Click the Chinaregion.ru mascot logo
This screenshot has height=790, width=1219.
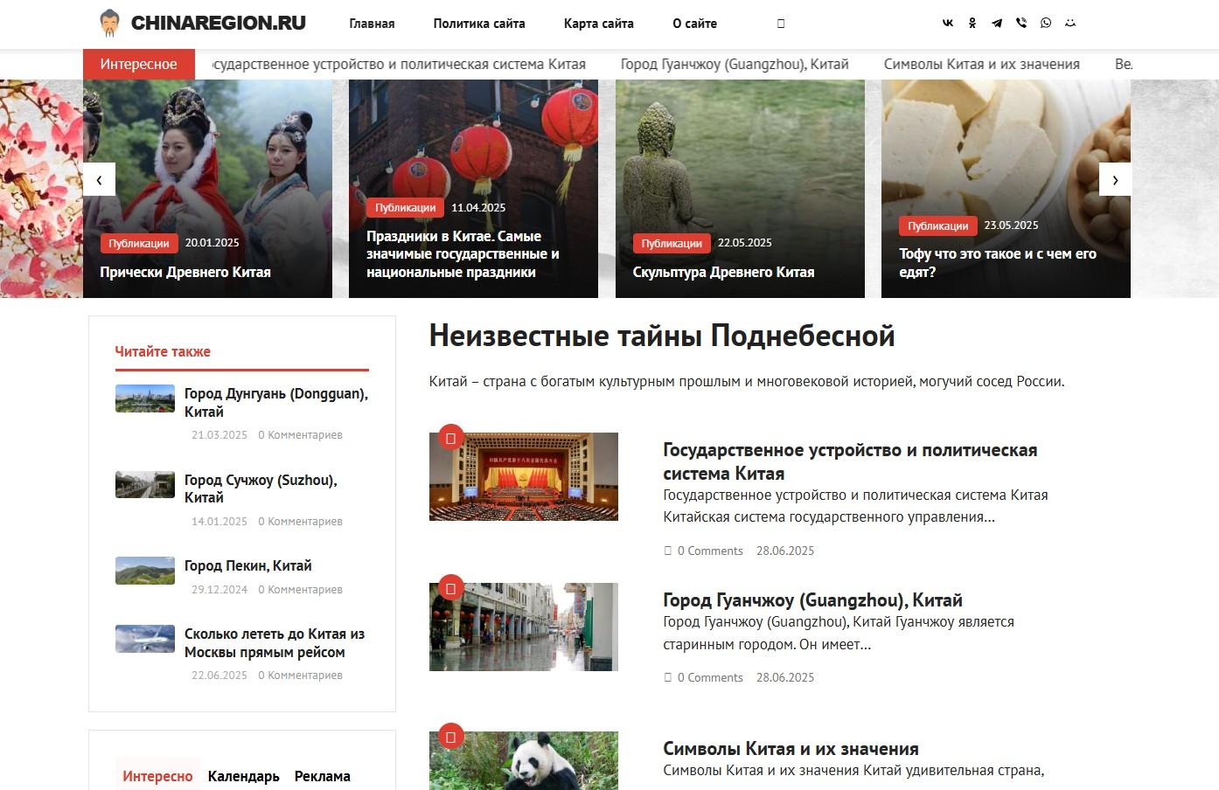tap(109, 24)
